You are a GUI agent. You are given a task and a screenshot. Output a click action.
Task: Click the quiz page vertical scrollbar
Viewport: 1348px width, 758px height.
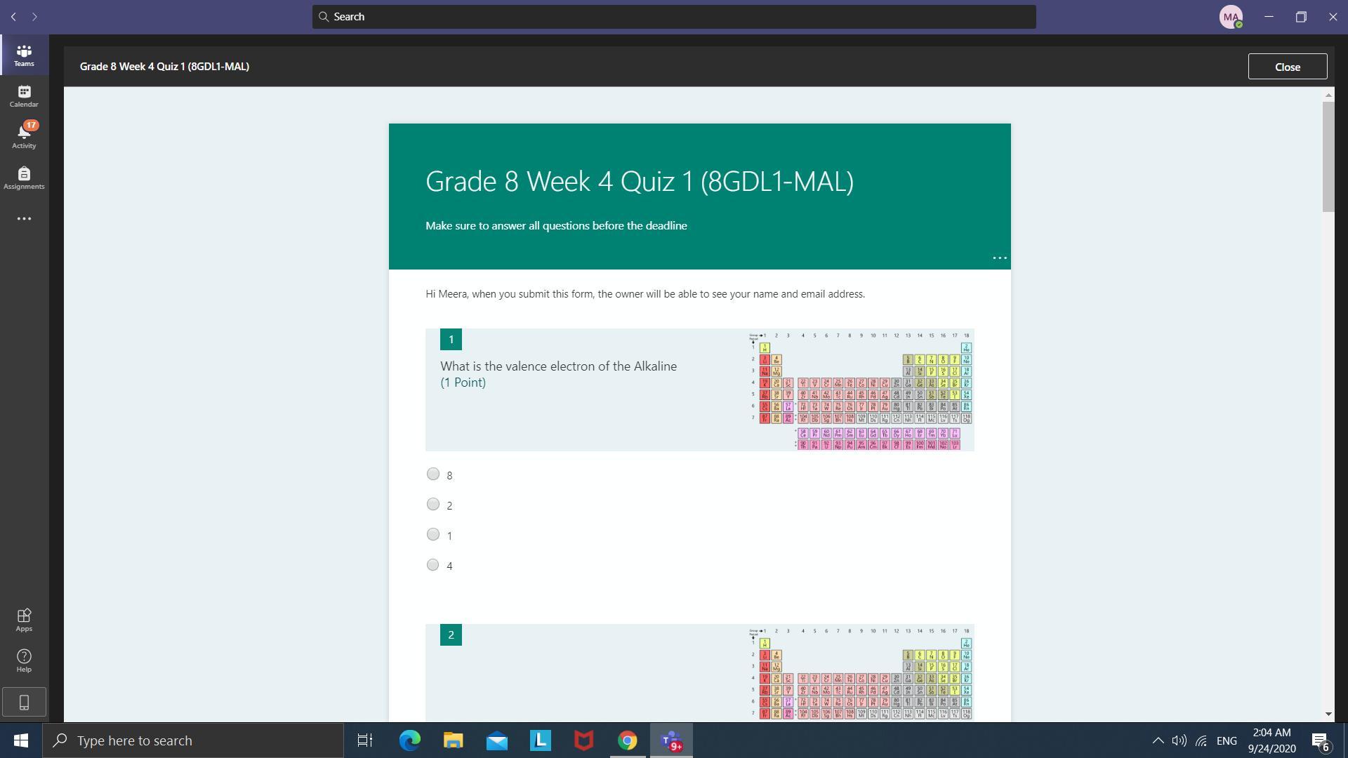tap(1328, 156)
